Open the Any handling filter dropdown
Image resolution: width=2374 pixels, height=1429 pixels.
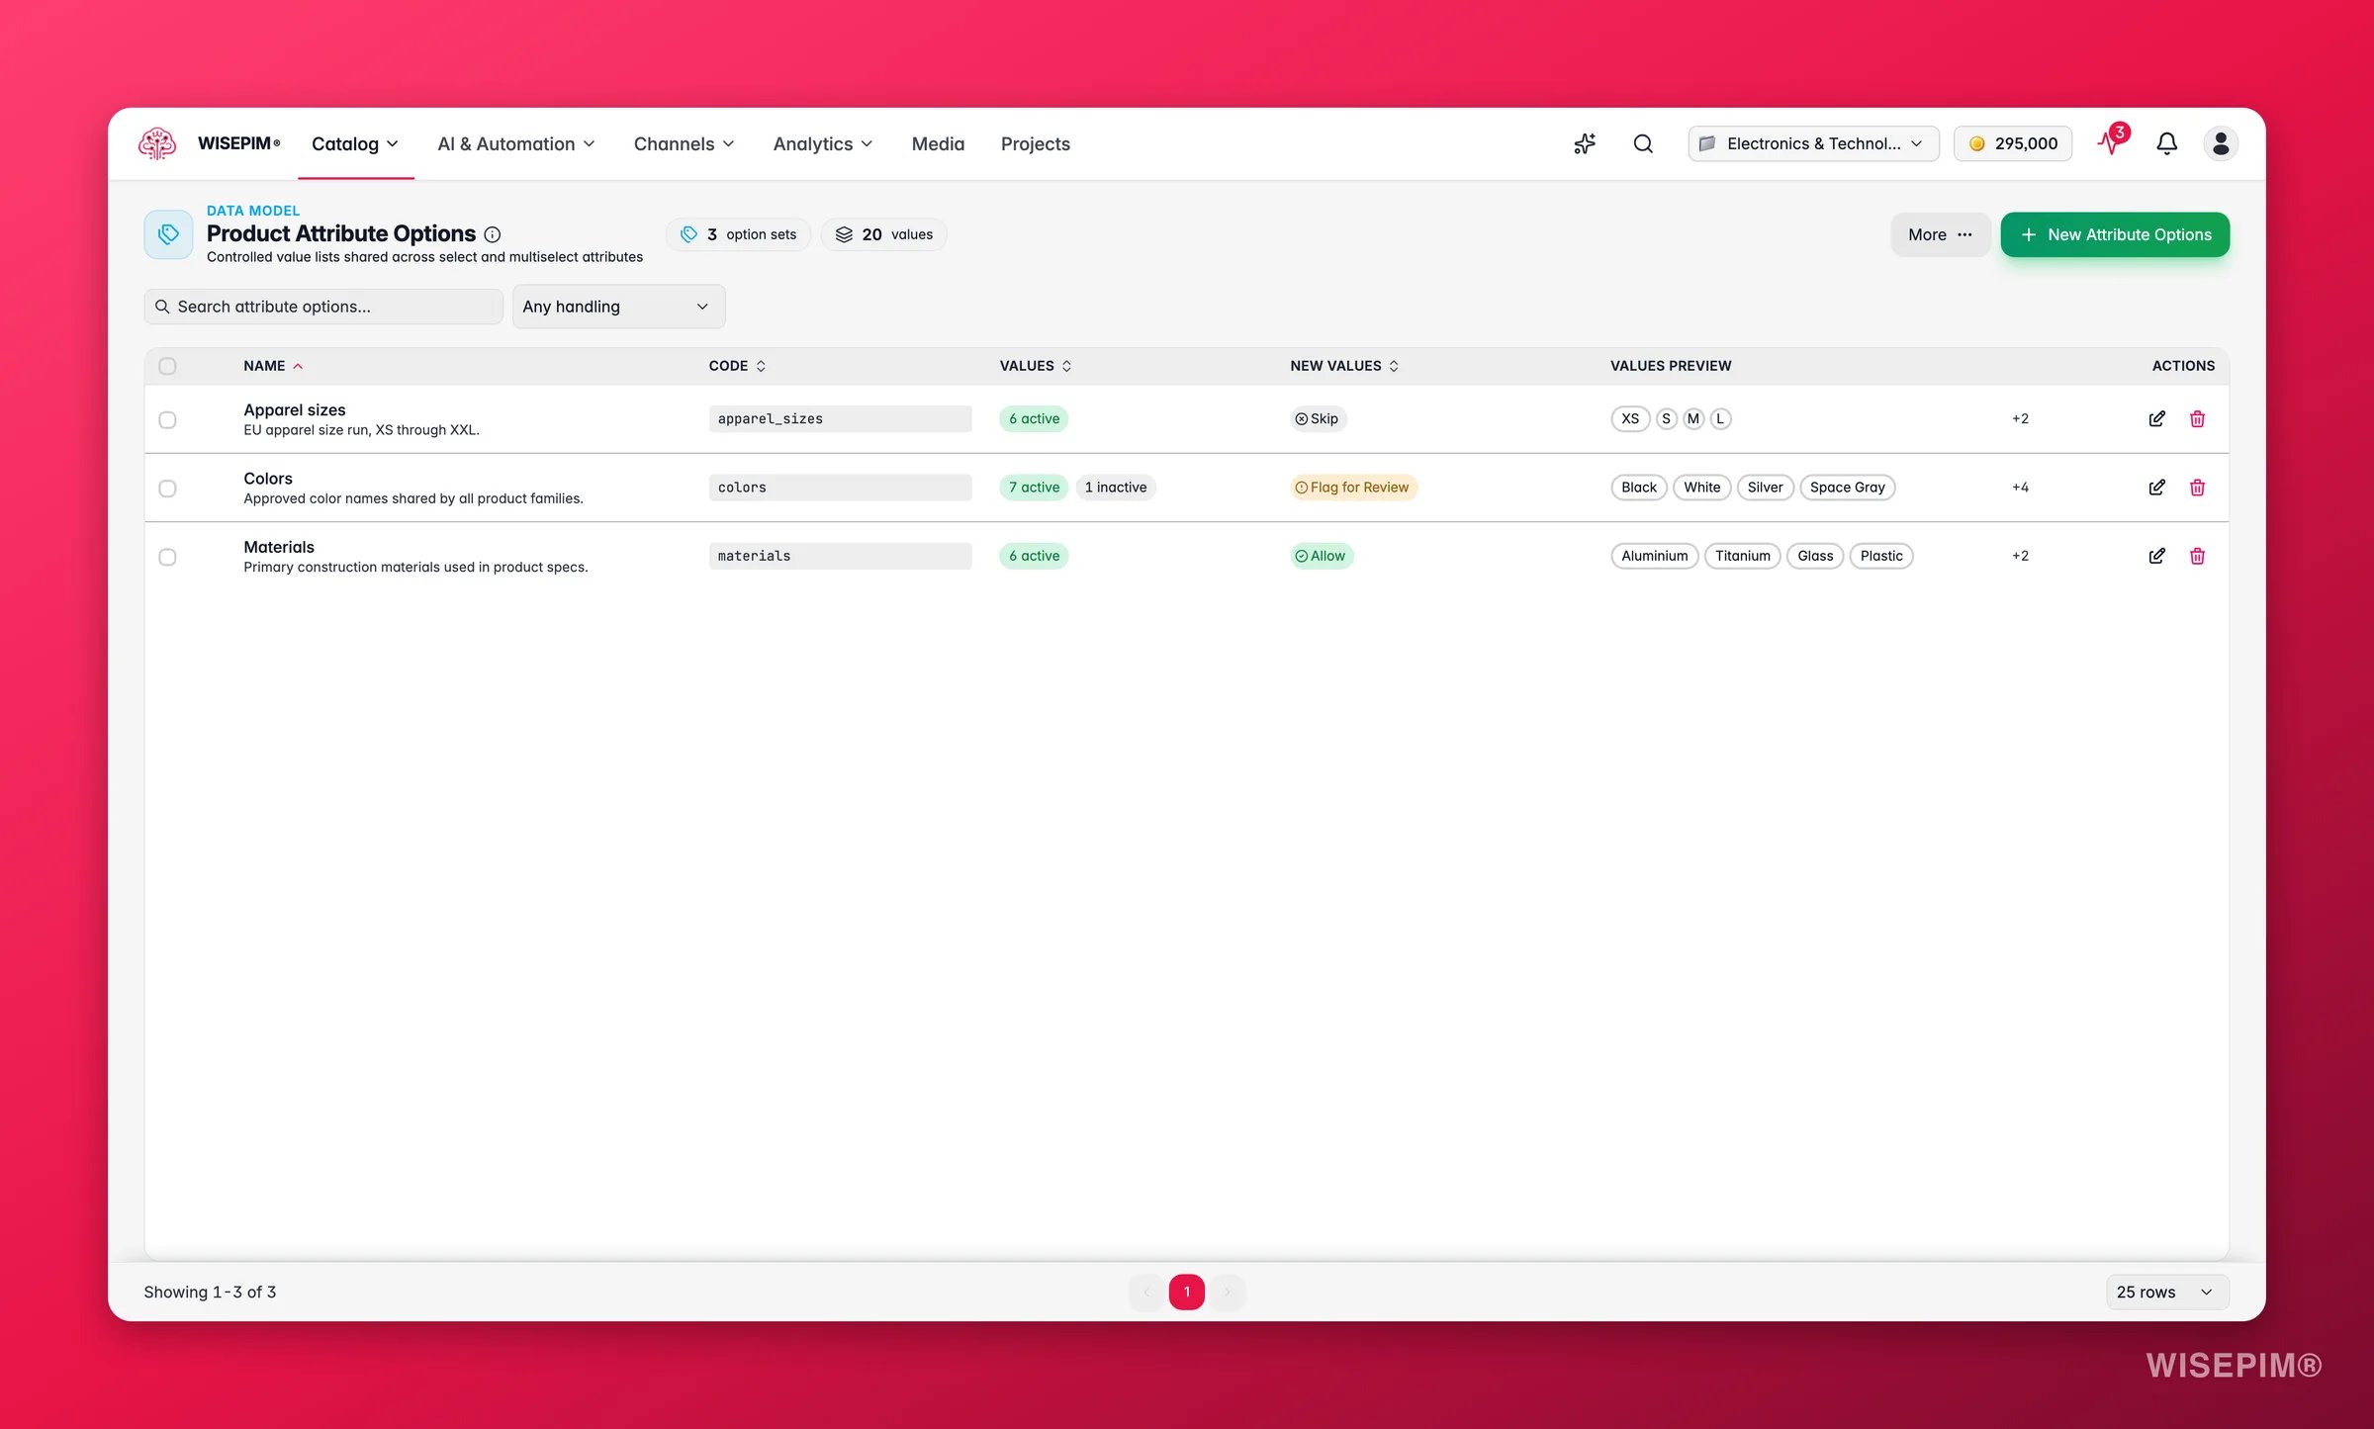point(618,307)
